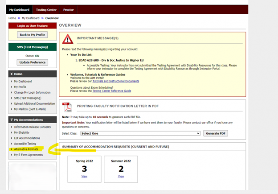This screenshot has width=278, height=194.
Task: Click the Update Preference button
Action: tap(32, 62)
